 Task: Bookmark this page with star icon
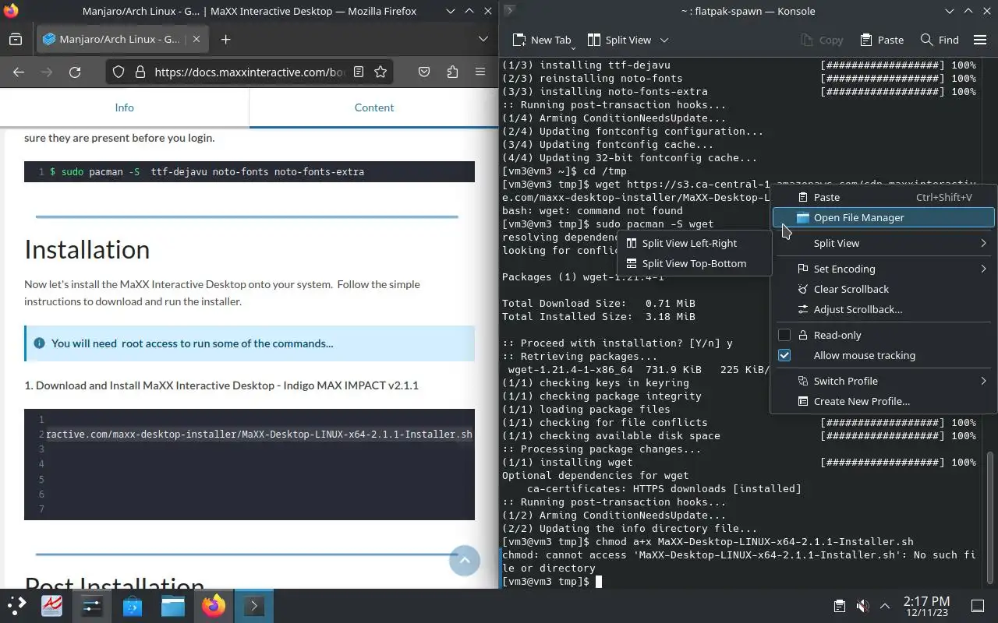tap(380, 72)
